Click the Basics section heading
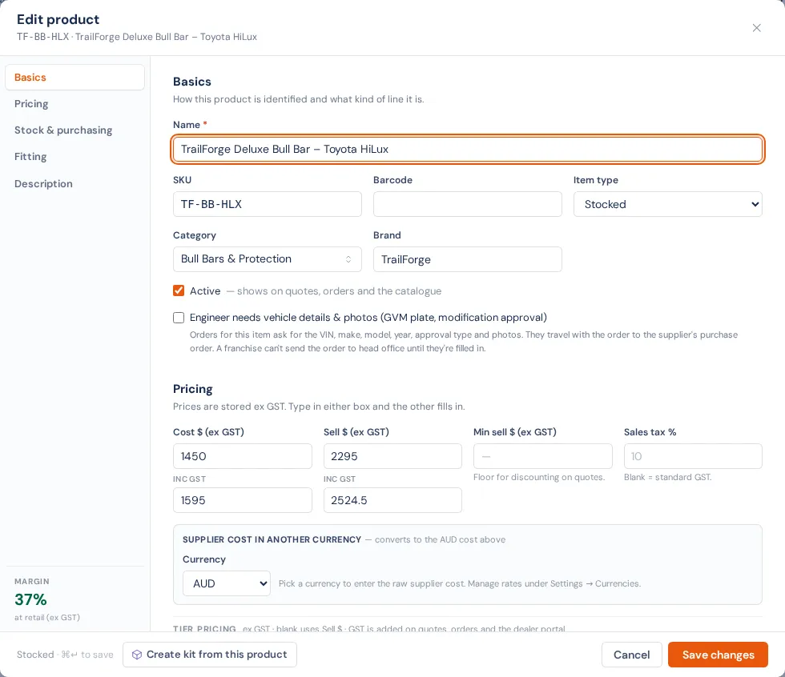 192,82
